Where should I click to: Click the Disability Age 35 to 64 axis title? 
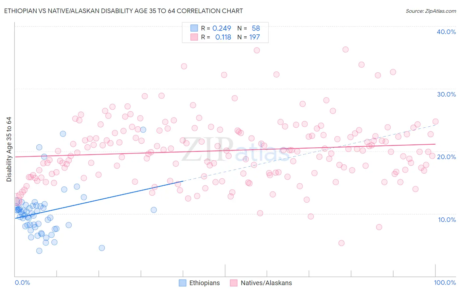click(9, 149)
